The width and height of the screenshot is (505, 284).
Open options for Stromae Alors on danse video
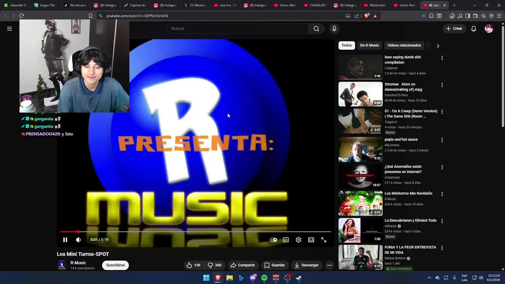click(x=442, y=85)
